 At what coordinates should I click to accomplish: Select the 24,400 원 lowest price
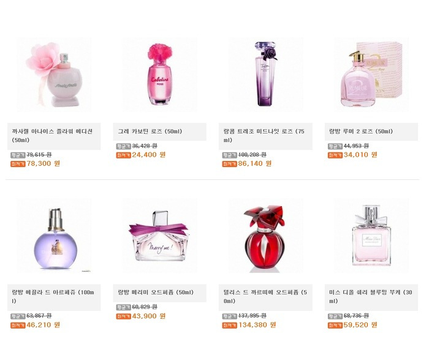click(148, 155)
